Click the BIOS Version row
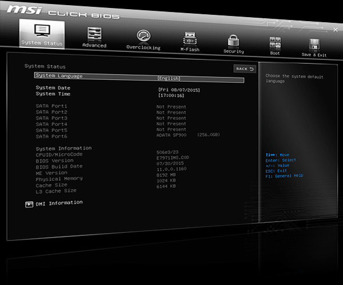The image size is (343, 285). pos(54,161)
